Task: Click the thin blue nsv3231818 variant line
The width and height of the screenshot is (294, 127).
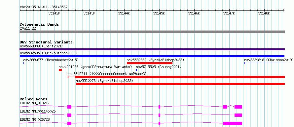Action: (x=265, y=63)
